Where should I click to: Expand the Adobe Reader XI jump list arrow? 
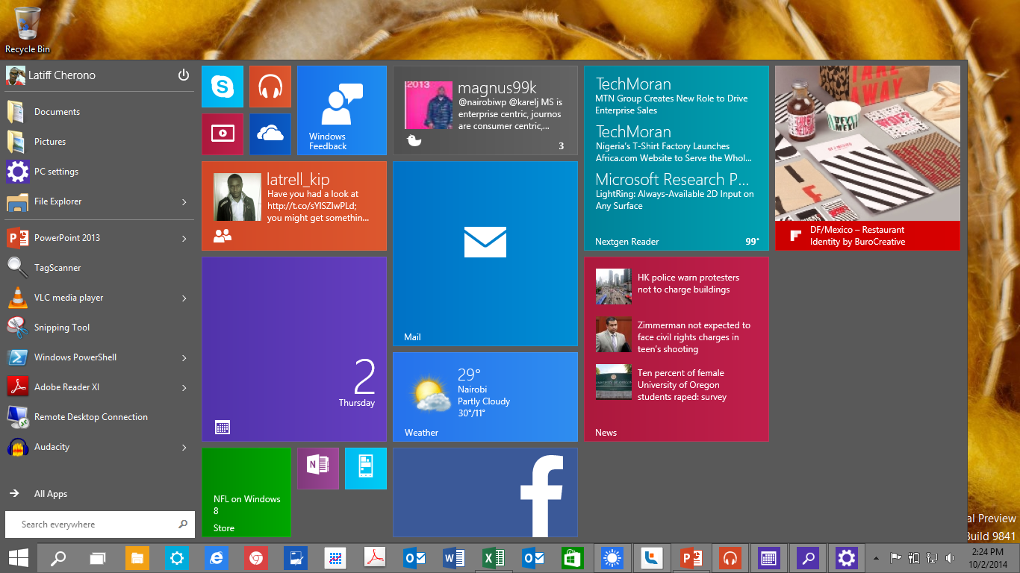pyautogui.click(x=184, y=387)
